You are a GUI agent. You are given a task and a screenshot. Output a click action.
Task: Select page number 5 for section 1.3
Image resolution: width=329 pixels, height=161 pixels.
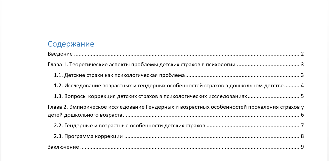[x=302, y=96]
